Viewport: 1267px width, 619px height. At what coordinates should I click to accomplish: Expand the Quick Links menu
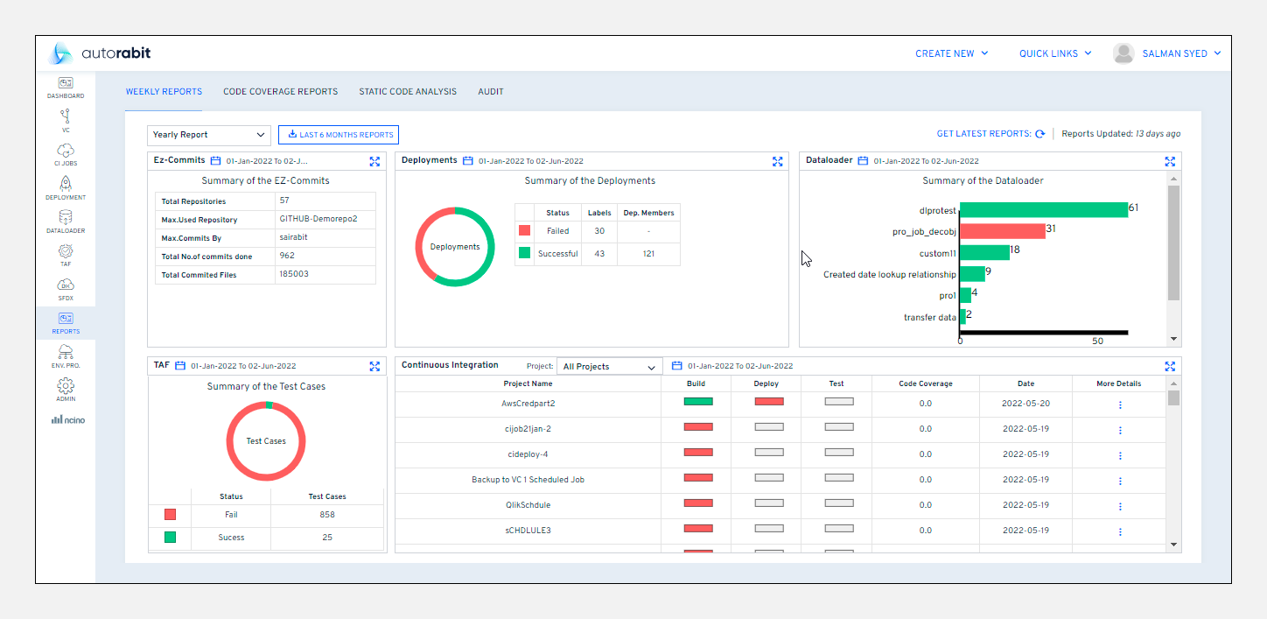[1055, 53]
